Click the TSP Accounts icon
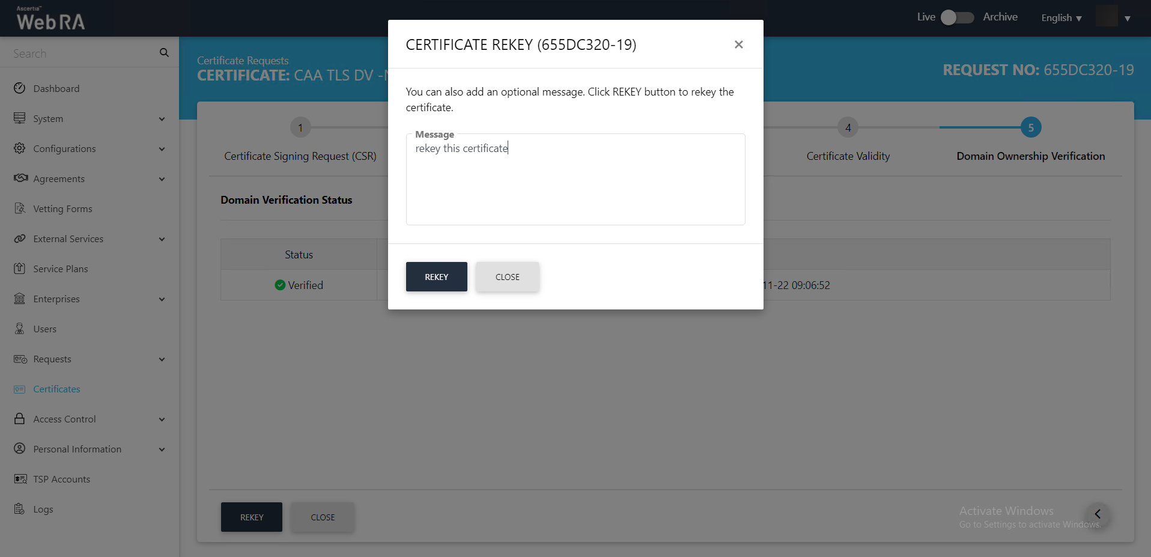Viewport: 1151px width, 557px height. 20,479
